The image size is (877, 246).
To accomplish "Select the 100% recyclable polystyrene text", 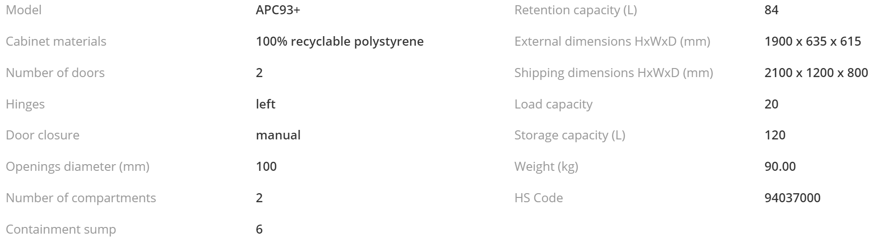I will click(340, 41).
